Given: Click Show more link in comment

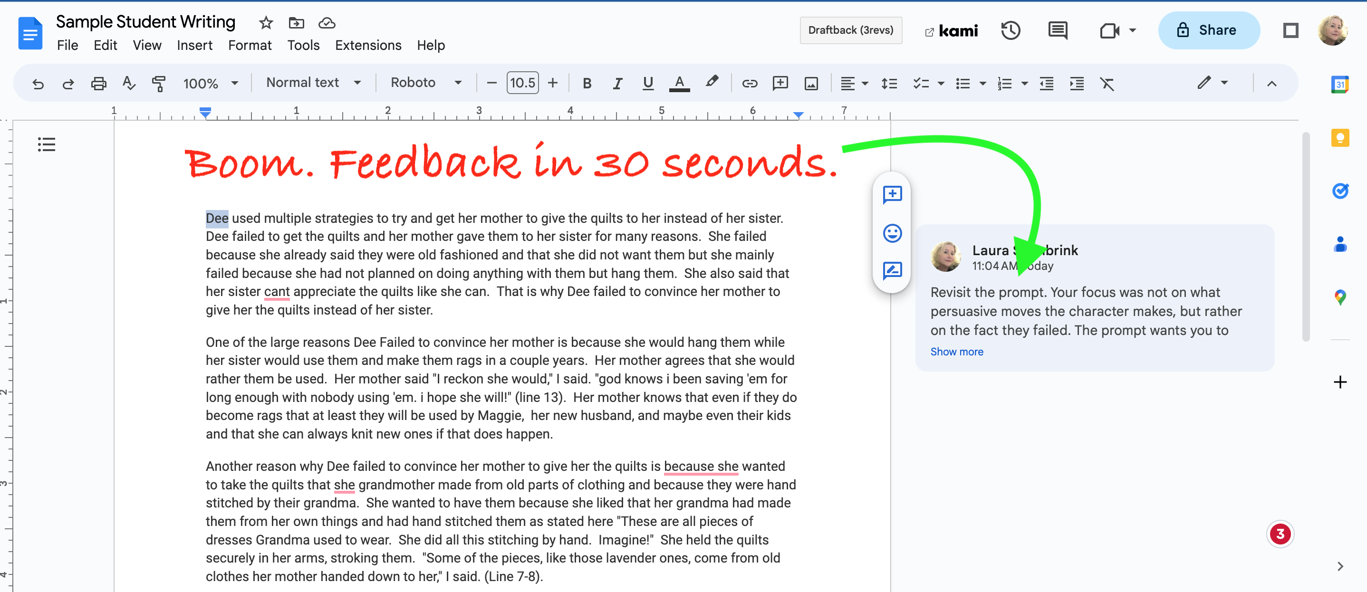Looking at the screenshot, I should 956,352.
